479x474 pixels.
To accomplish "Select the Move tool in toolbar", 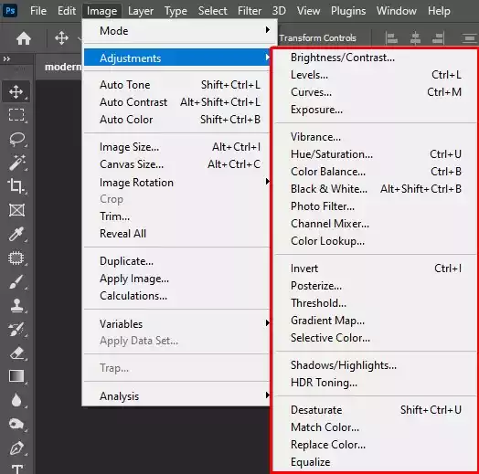I will click(16, 91).
